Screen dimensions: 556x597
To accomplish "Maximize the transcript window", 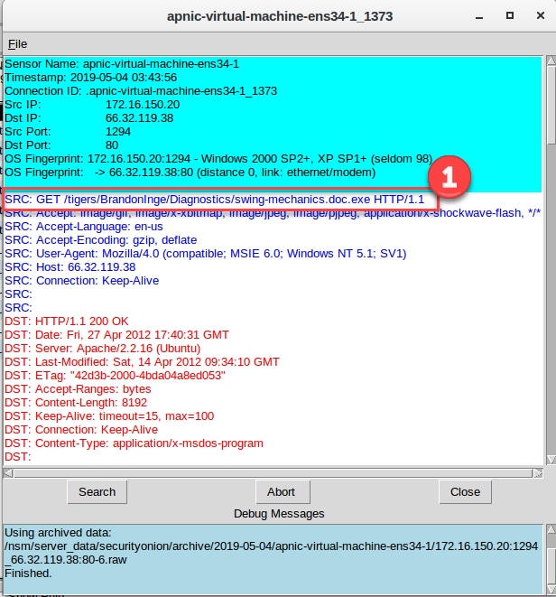I will tap(510, 15).
